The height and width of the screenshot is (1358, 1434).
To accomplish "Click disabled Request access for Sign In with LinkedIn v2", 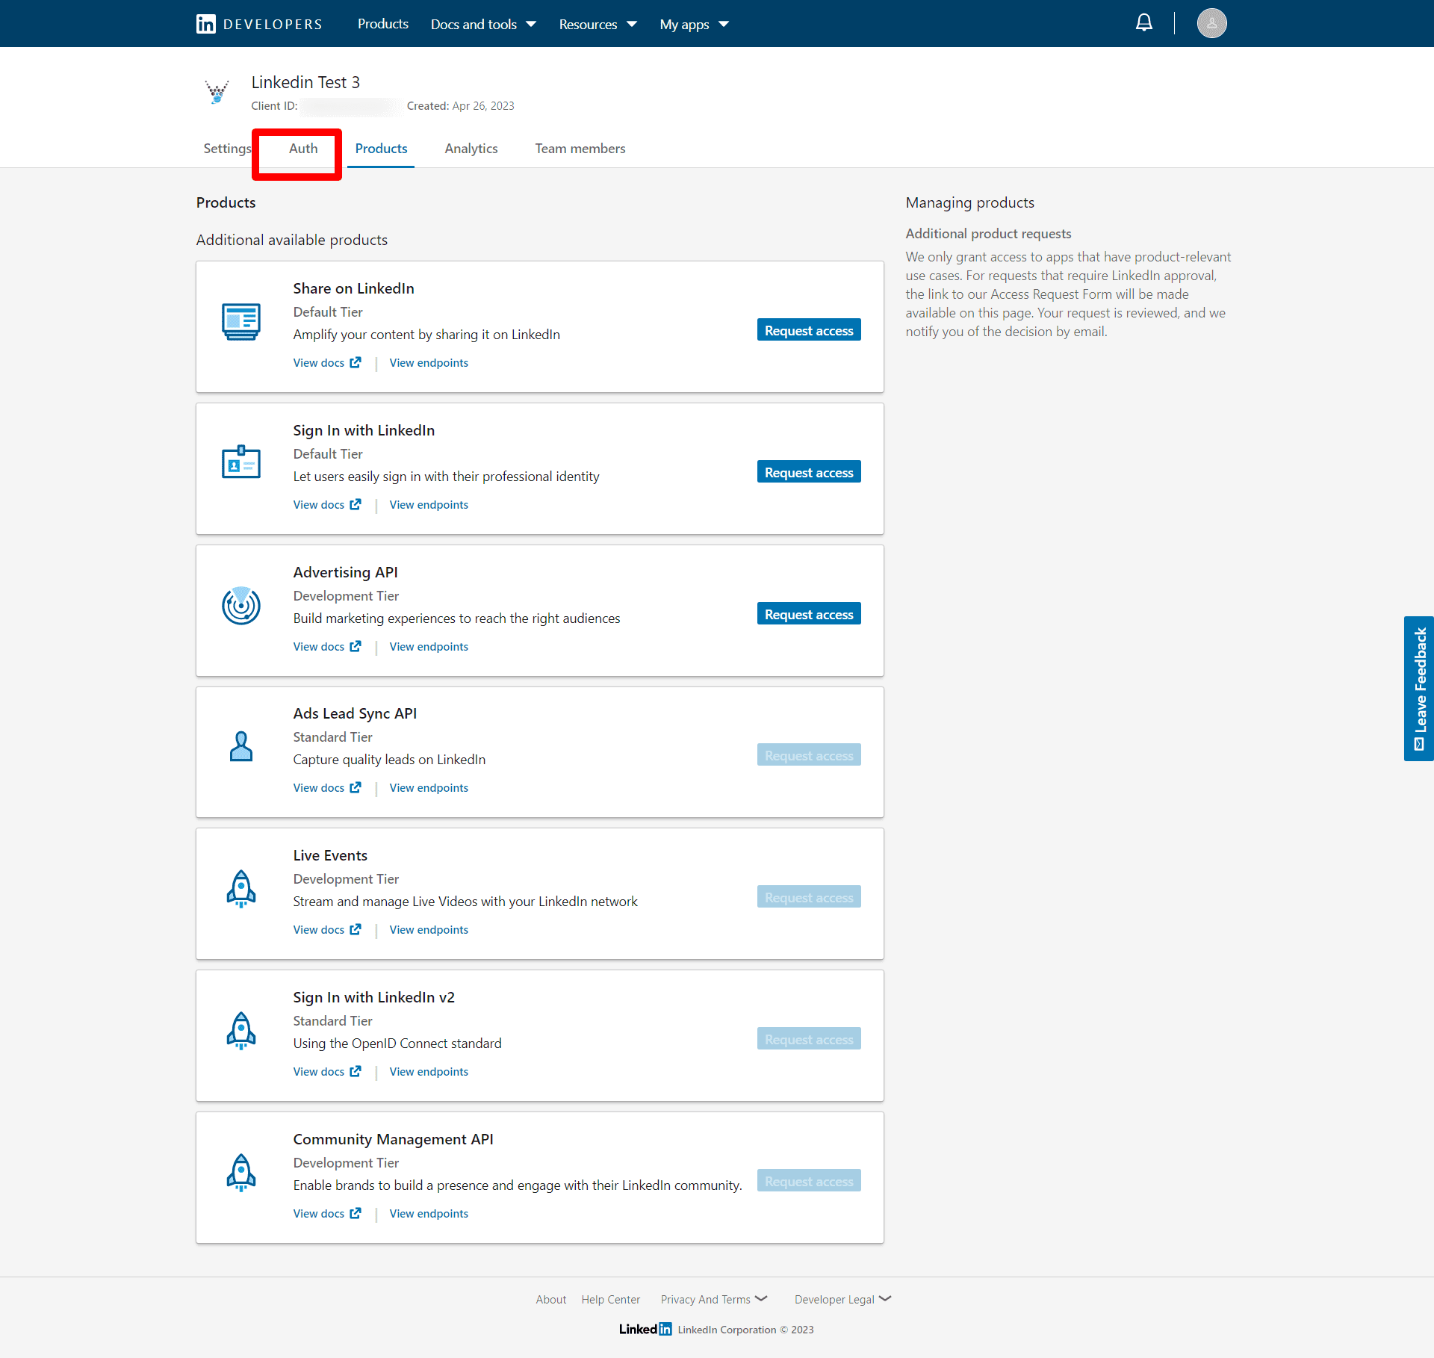I will pos(809,1039).
